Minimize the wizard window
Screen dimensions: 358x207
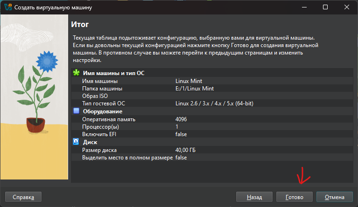pyautogui.click(x=304, y=7)
